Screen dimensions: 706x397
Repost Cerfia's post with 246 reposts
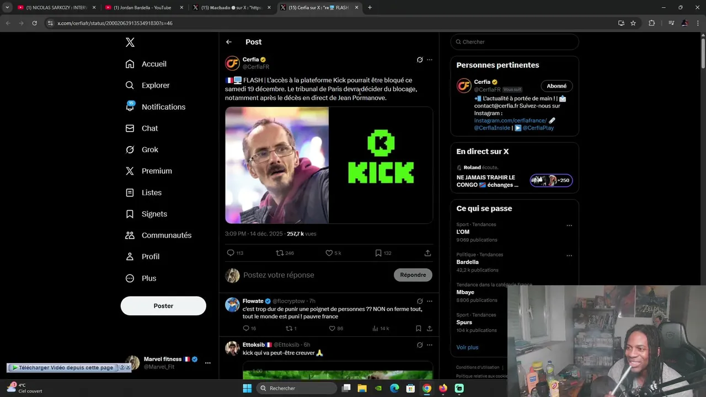(x=285, y=253)
